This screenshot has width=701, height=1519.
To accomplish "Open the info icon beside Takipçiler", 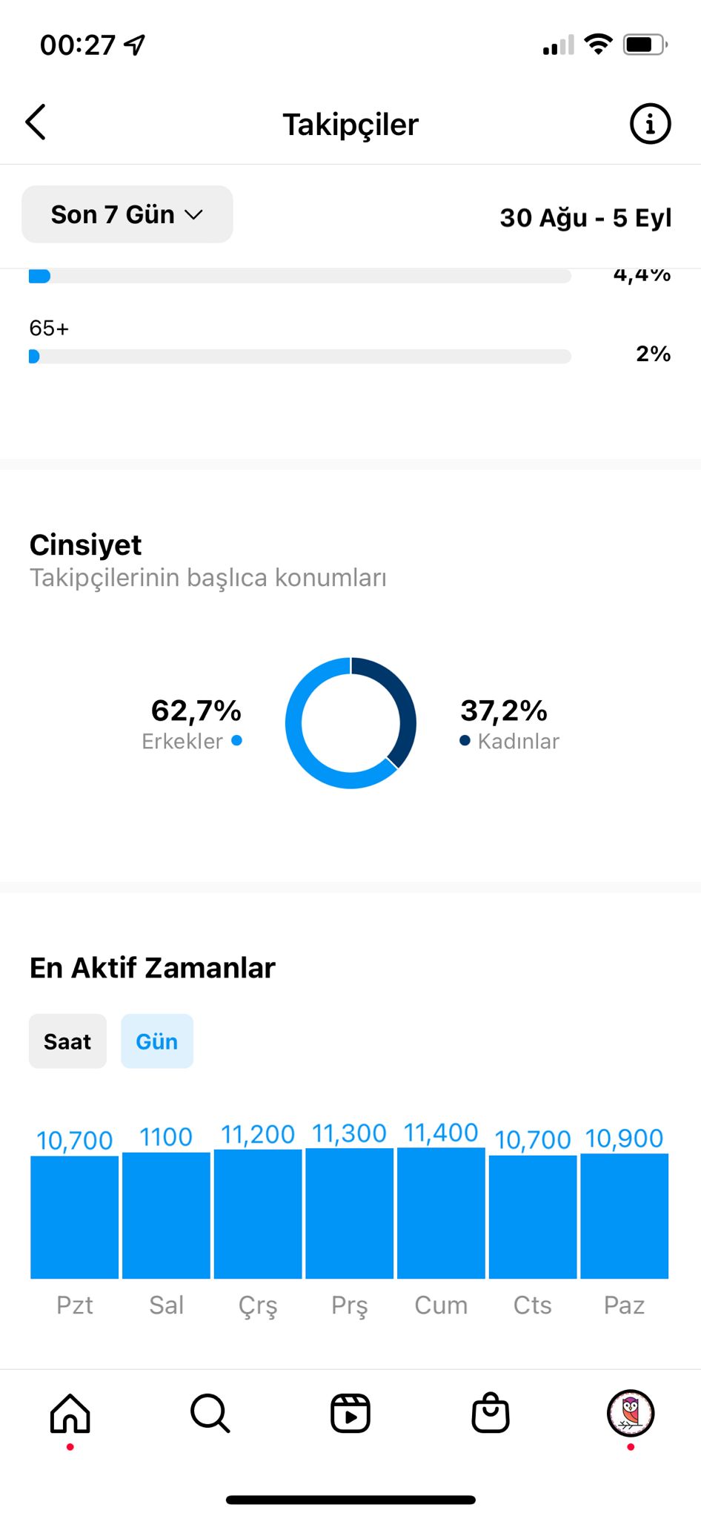I will click(650, 123).
